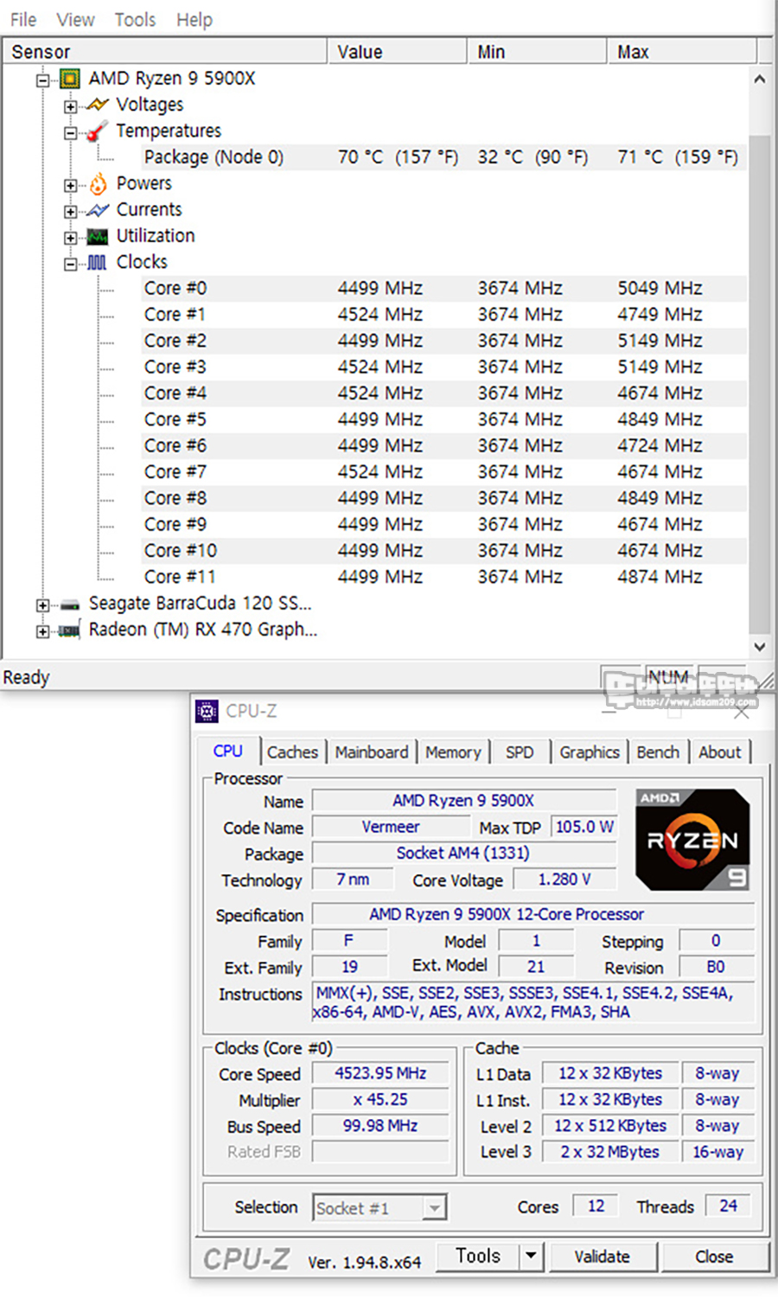Expand the Powers node
The image size is (778, 1299).
click(x=70, y=185)
